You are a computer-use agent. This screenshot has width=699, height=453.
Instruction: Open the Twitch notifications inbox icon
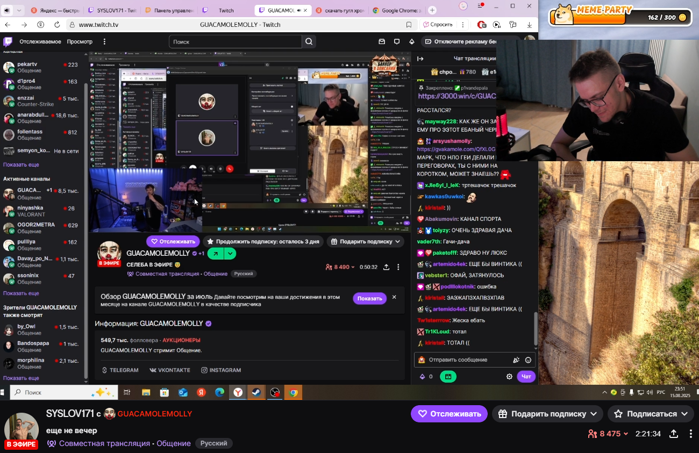tap(382, 41)
